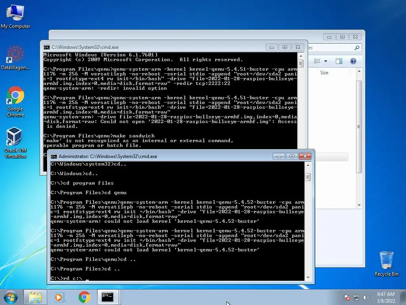Click the Size column header in Explorer
Viewport: 406px width, 305px height.
pyautogui.click(x=324, y=73)
